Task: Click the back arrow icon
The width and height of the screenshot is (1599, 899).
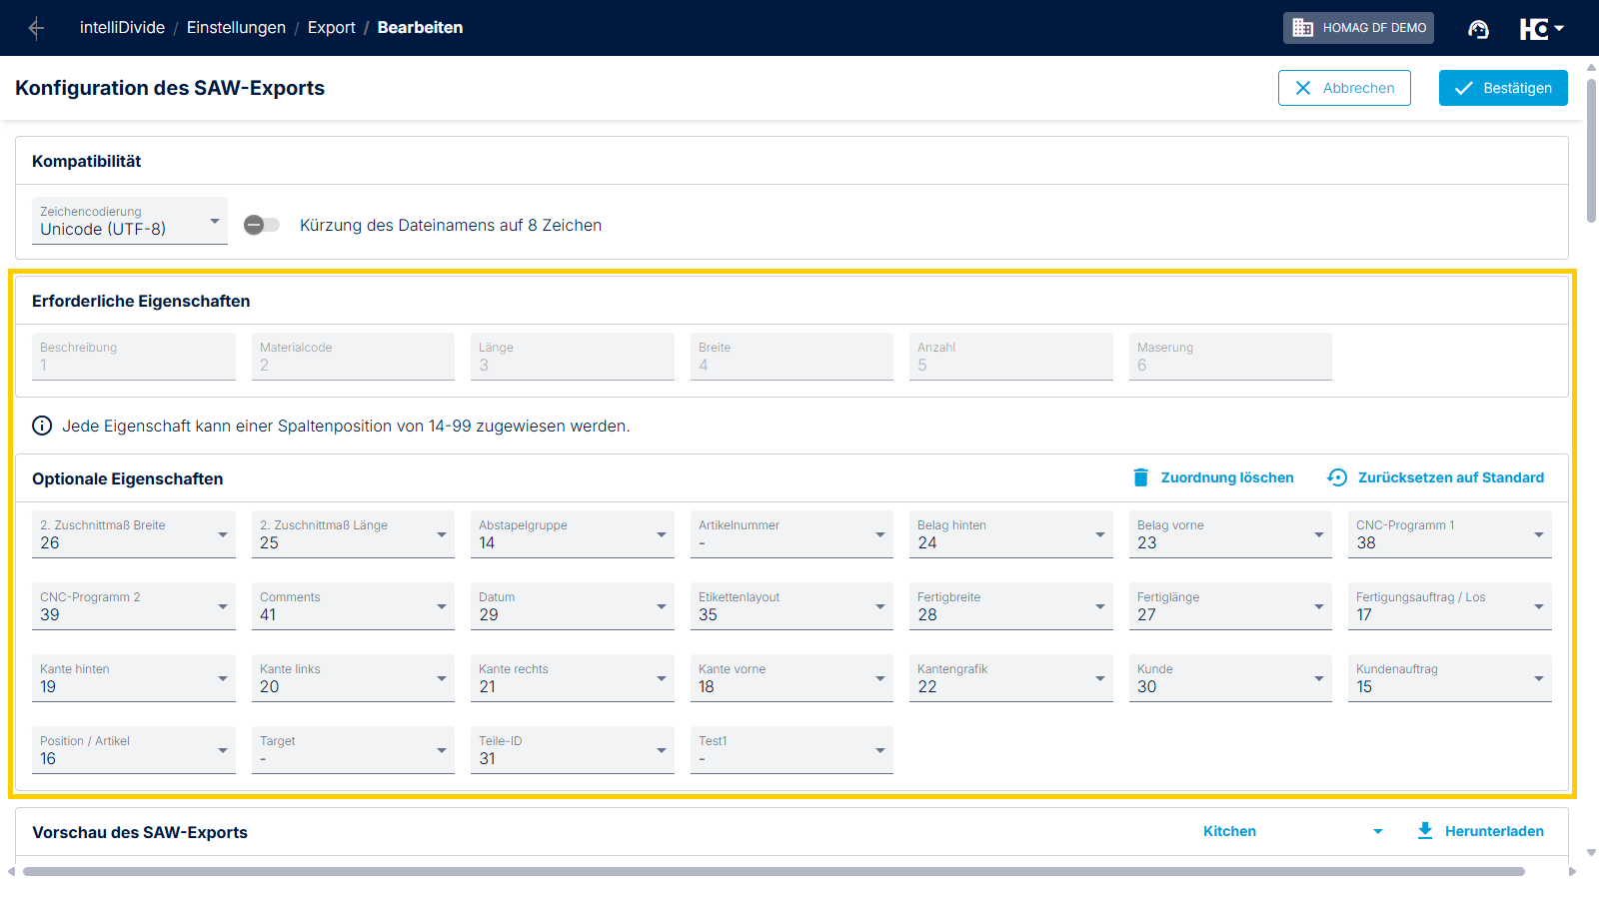Action: (x=36, y=28)
